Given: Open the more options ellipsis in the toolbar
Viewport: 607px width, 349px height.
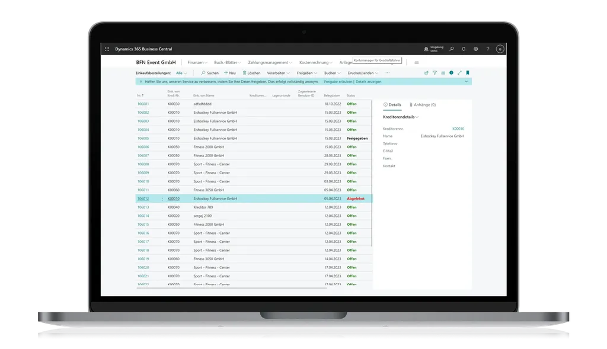Looking at the screenshot, I should pyautogui.click(x=388, y=73).
